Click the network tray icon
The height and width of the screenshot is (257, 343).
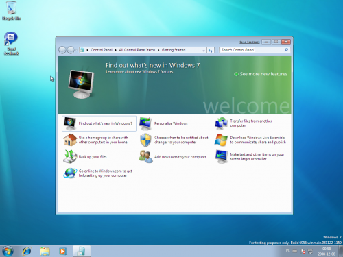click(x=310, y=252)
